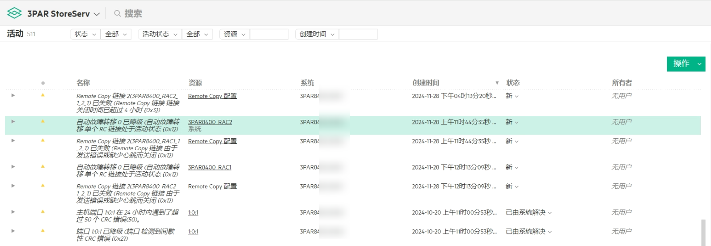This screenshot has width=711, height=246.
Task: Open the 全部 dropdown beside 活动状态
Action: [197, 34]
